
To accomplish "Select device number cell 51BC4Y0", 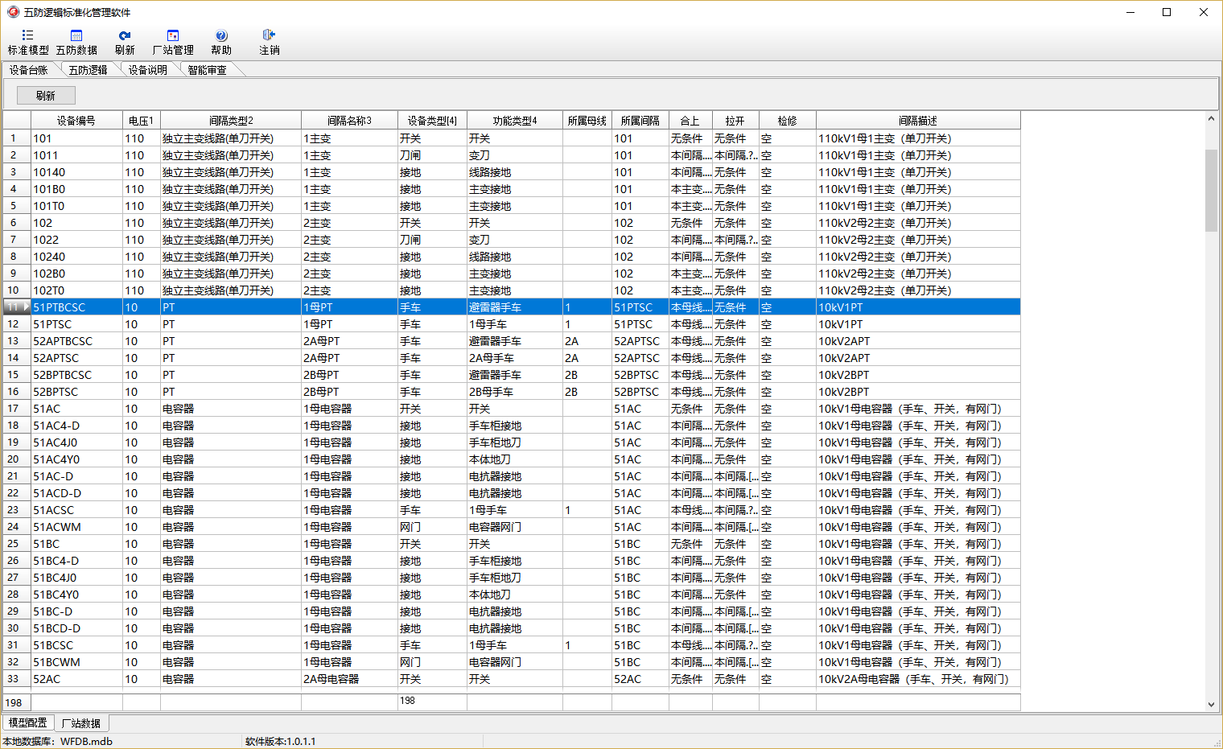I will pyautogui.click(x=76, y=595).
